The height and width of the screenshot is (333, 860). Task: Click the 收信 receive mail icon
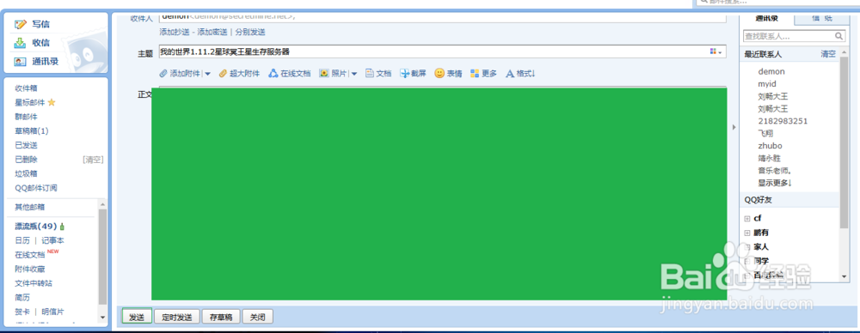click(x=21, y=43)
